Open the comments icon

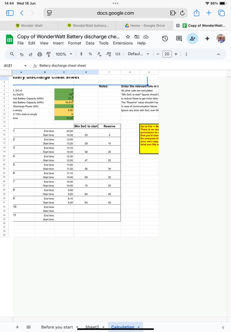point(179,39)
